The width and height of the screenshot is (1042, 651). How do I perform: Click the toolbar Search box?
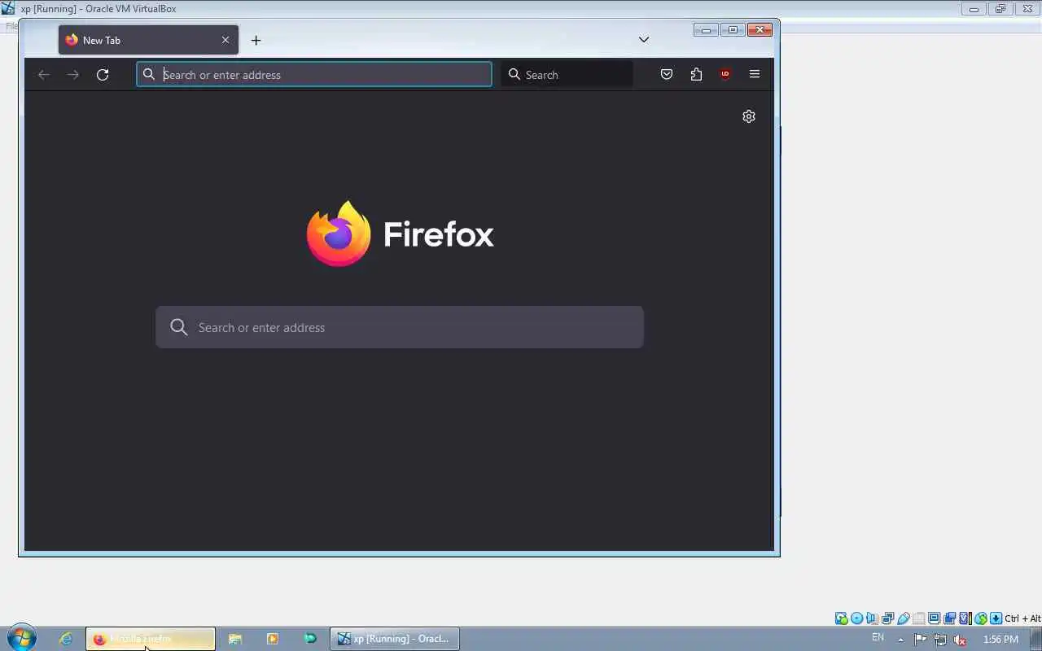567,74
